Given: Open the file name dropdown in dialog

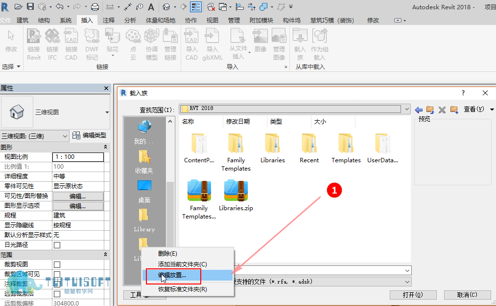Looking at the screenshot, I should tap(407, 271).
